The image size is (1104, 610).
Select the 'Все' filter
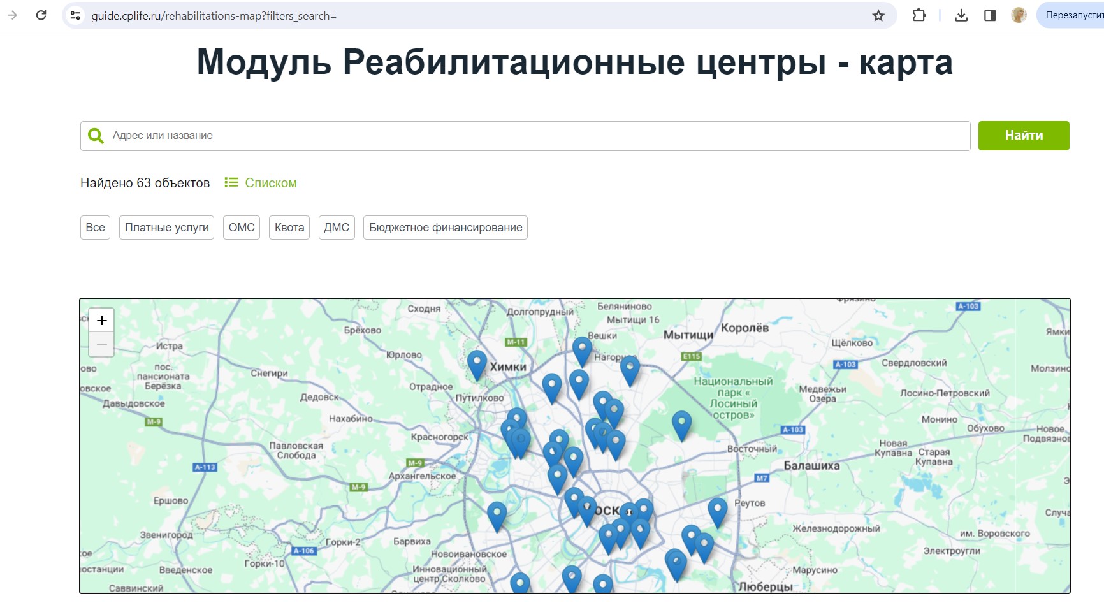[x=95, y=228]
